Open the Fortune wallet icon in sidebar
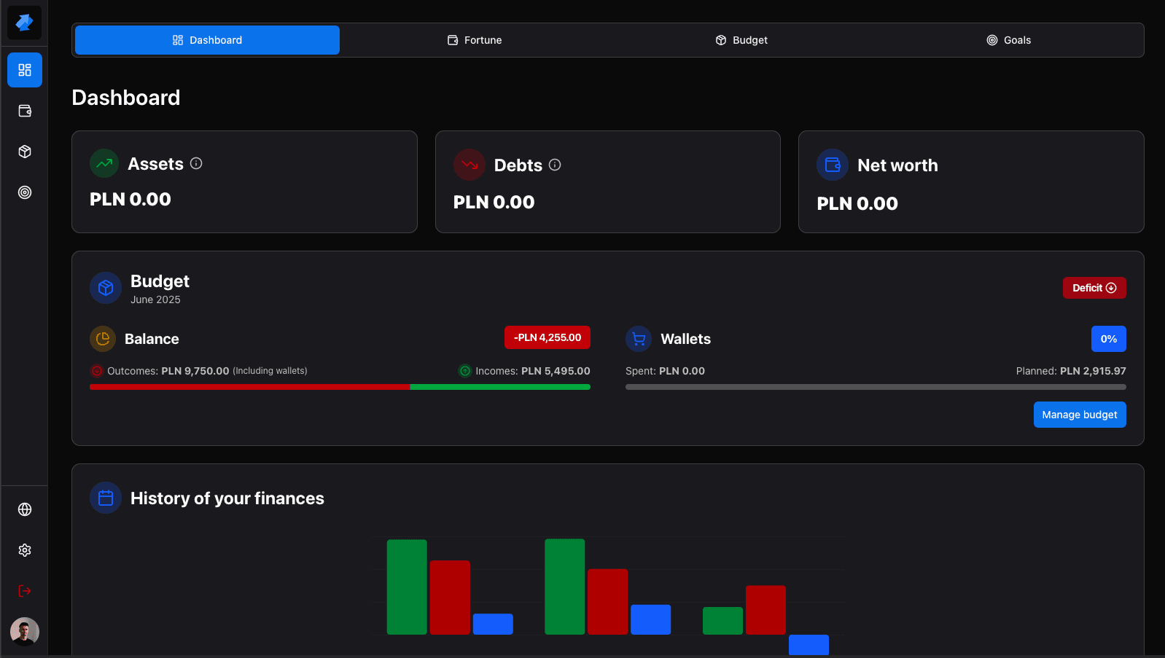The height and width of the screenshot is (658, 1165). pos(25,111)
